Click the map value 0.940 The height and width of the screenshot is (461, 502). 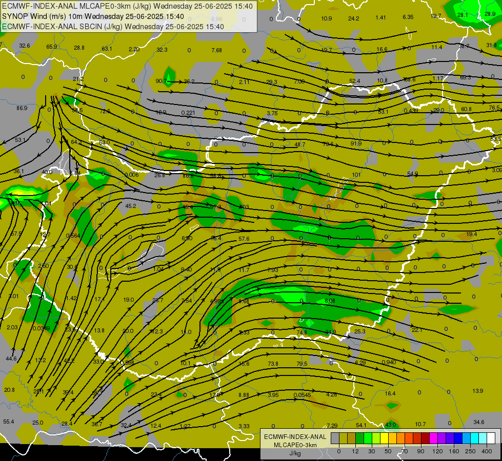(x=389, y=362)
